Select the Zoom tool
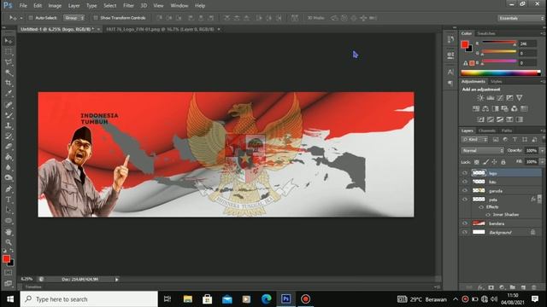547x307 pixels. click(x=9, y=242)
